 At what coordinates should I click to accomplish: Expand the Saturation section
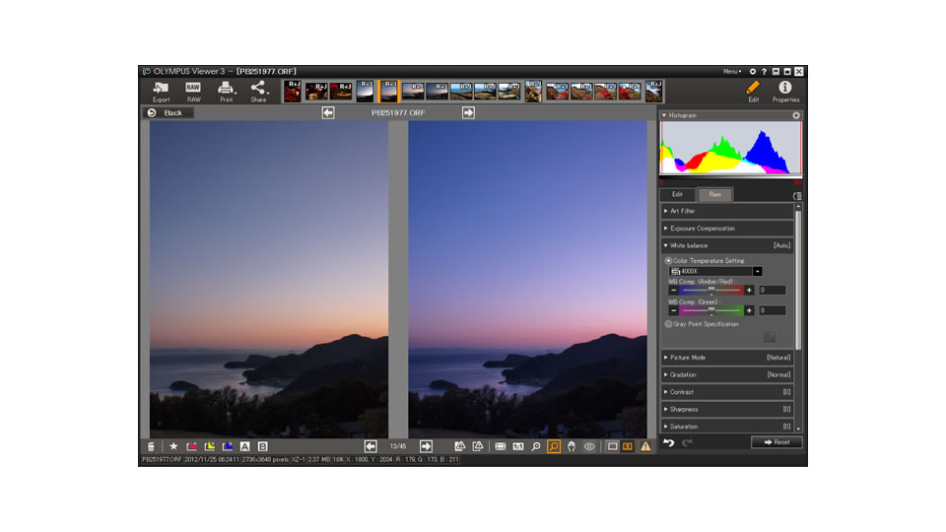click(x=727, y=427)
